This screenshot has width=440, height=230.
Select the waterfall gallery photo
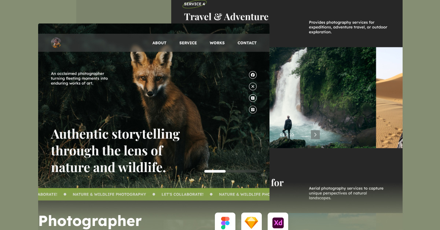(x=323, y=98)
